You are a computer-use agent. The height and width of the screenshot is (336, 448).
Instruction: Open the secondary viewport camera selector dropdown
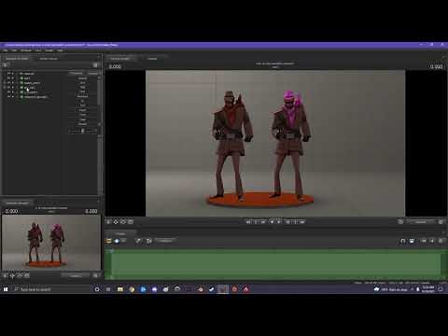pyautogui.click(x=76, y=275)
